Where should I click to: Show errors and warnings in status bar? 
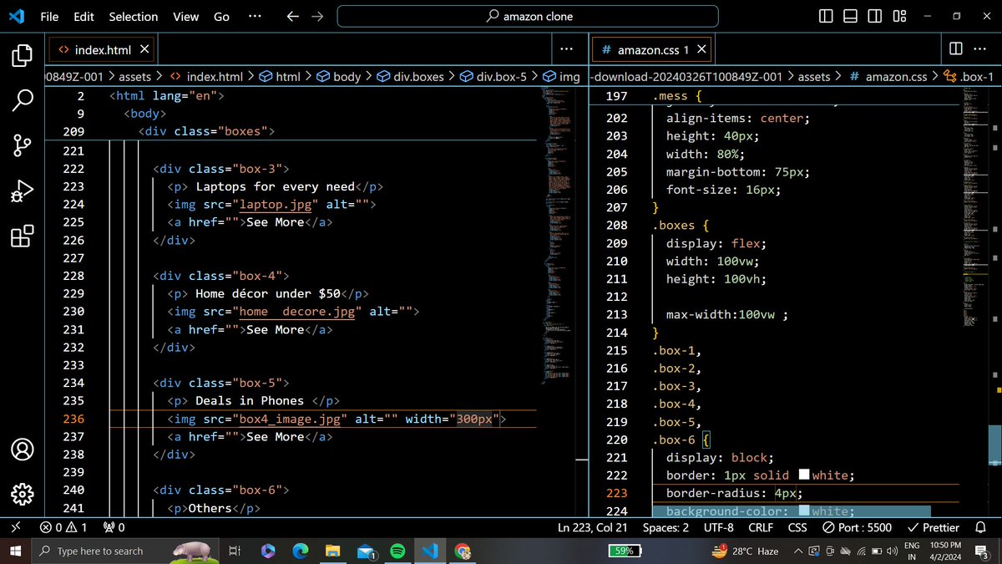click(63, 527)
